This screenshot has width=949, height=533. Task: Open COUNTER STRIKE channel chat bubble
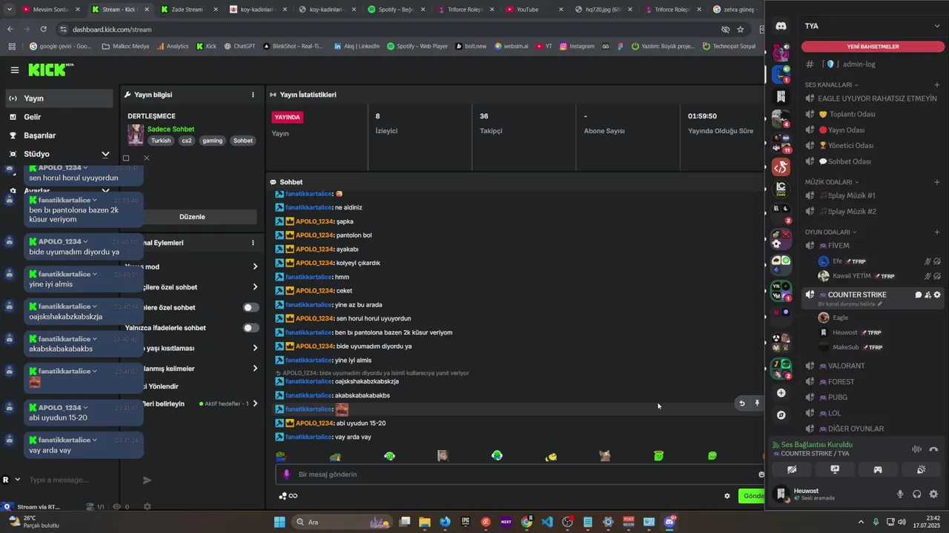click(918, 295)
